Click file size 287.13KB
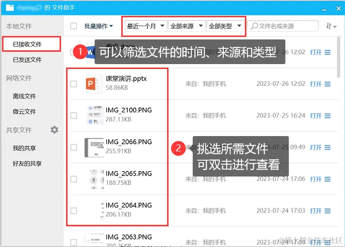This screenshot has width=345, height=247. point(118,119)
